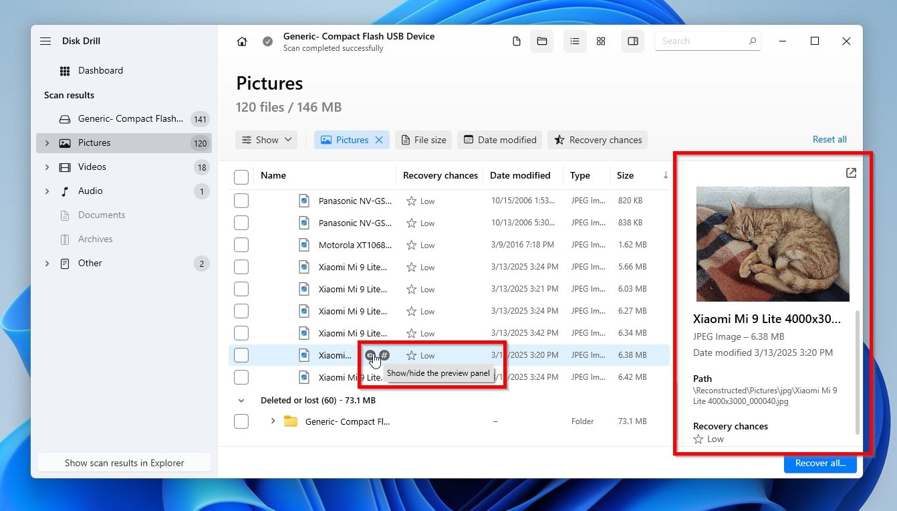897x511 pixels.
Task: Select list view layout icon
Action: coord(574,41)
